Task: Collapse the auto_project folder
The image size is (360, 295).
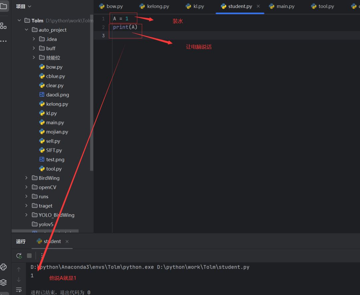Action: pyautogui.click(x=26, y=30)
